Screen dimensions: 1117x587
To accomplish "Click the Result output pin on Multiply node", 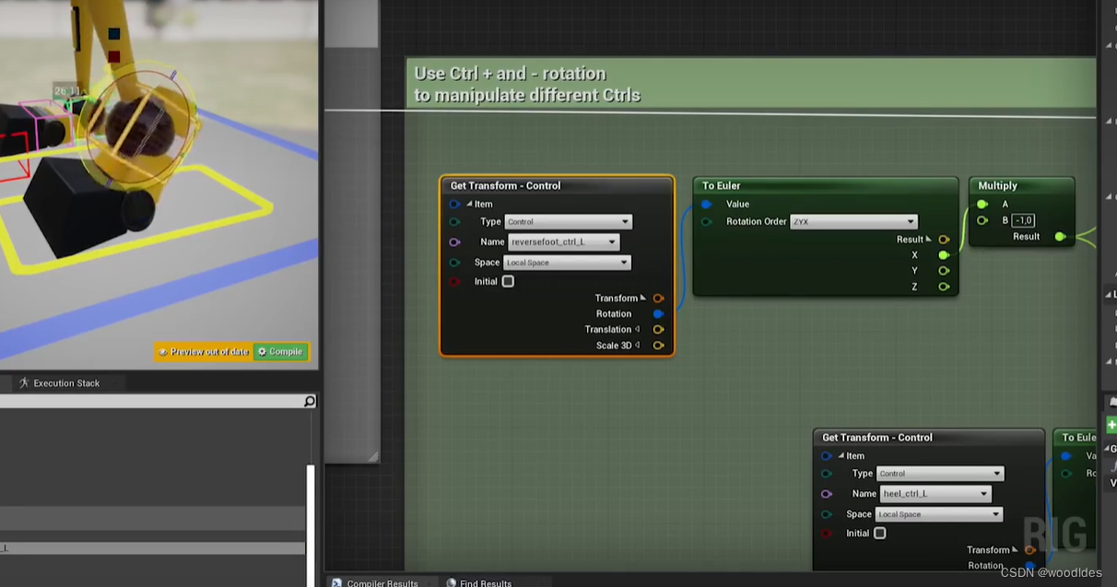I will pyautogui.click(x=1060, y=236).
